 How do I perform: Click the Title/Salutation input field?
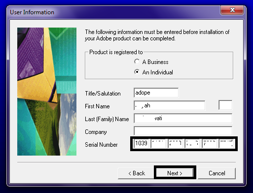(156, 93)
